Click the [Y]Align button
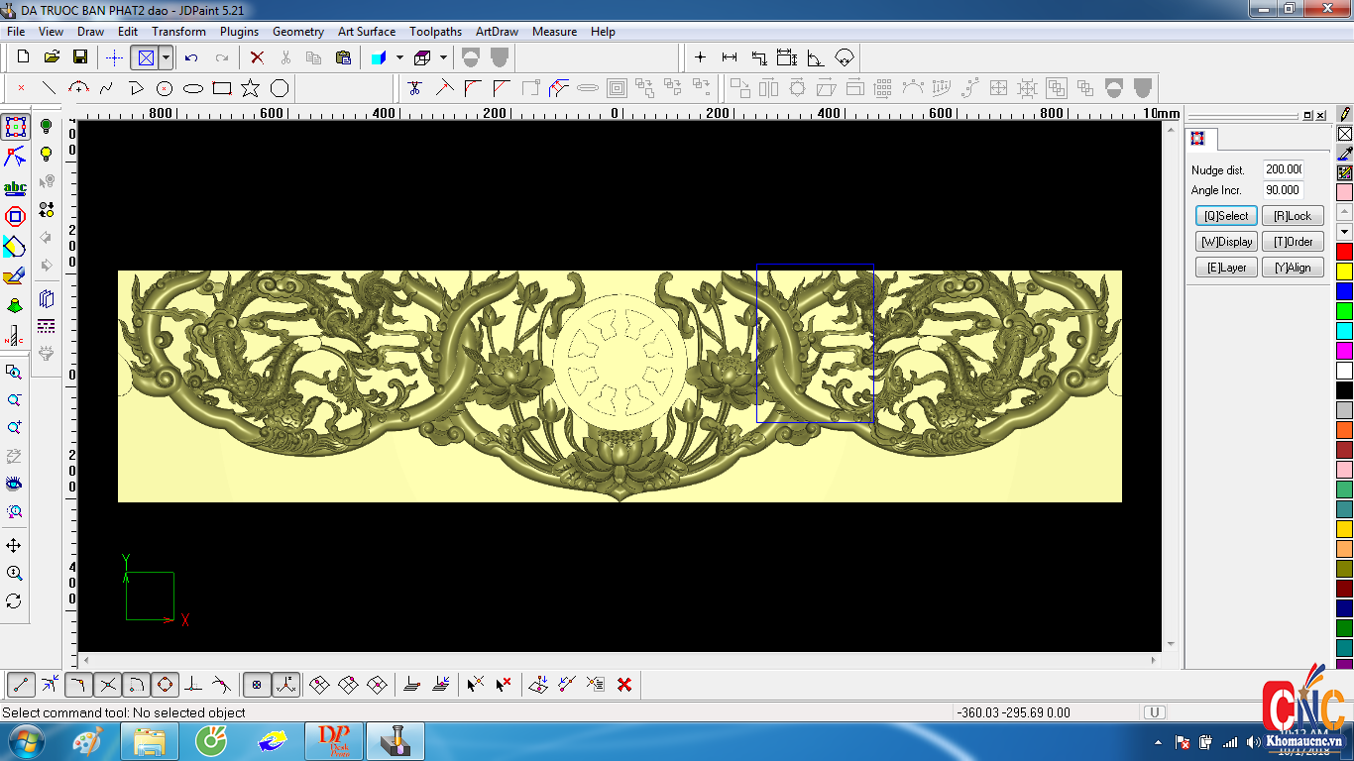1354x761 pixels. 1293,268
